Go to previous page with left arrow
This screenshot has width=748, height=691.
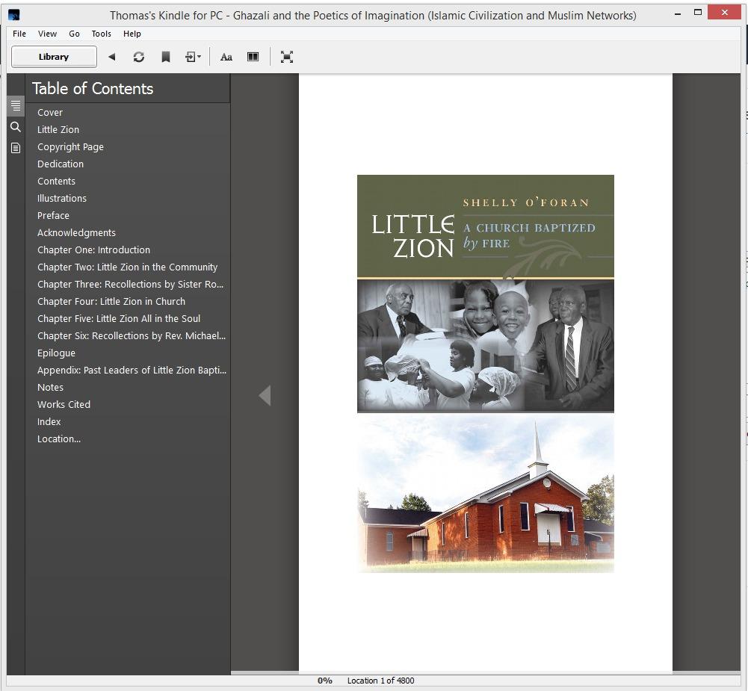pyautogui.click(x=265, y=396)
